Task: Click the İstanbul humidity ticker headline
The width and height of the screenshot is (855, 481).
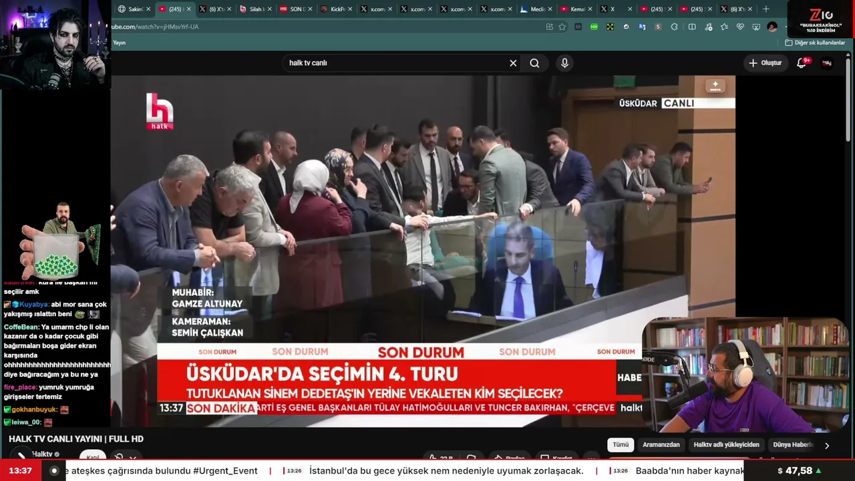Action: [446, 471]
